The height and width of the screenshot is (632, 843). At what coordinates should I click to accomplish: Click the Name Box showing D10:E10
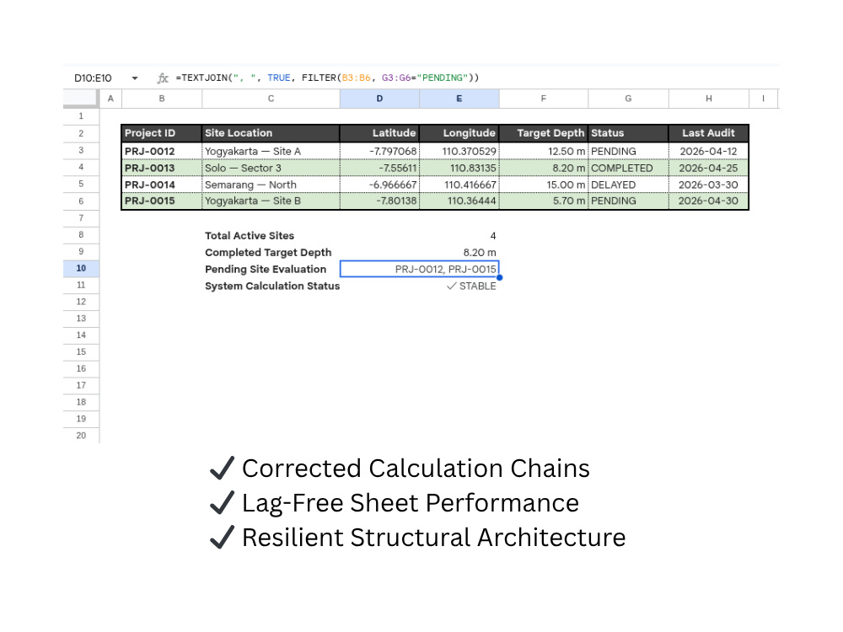(x=93, y=78)
